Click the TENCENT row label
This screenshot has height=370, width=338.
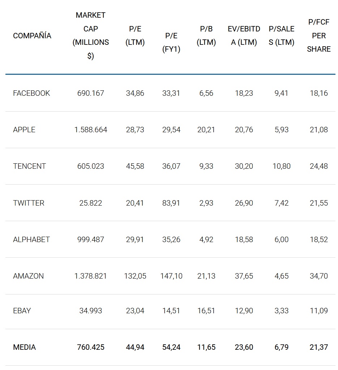(30, 166)
